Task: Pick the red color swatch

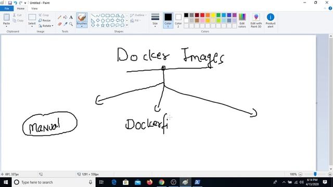Action: click(x=202, y=15)
